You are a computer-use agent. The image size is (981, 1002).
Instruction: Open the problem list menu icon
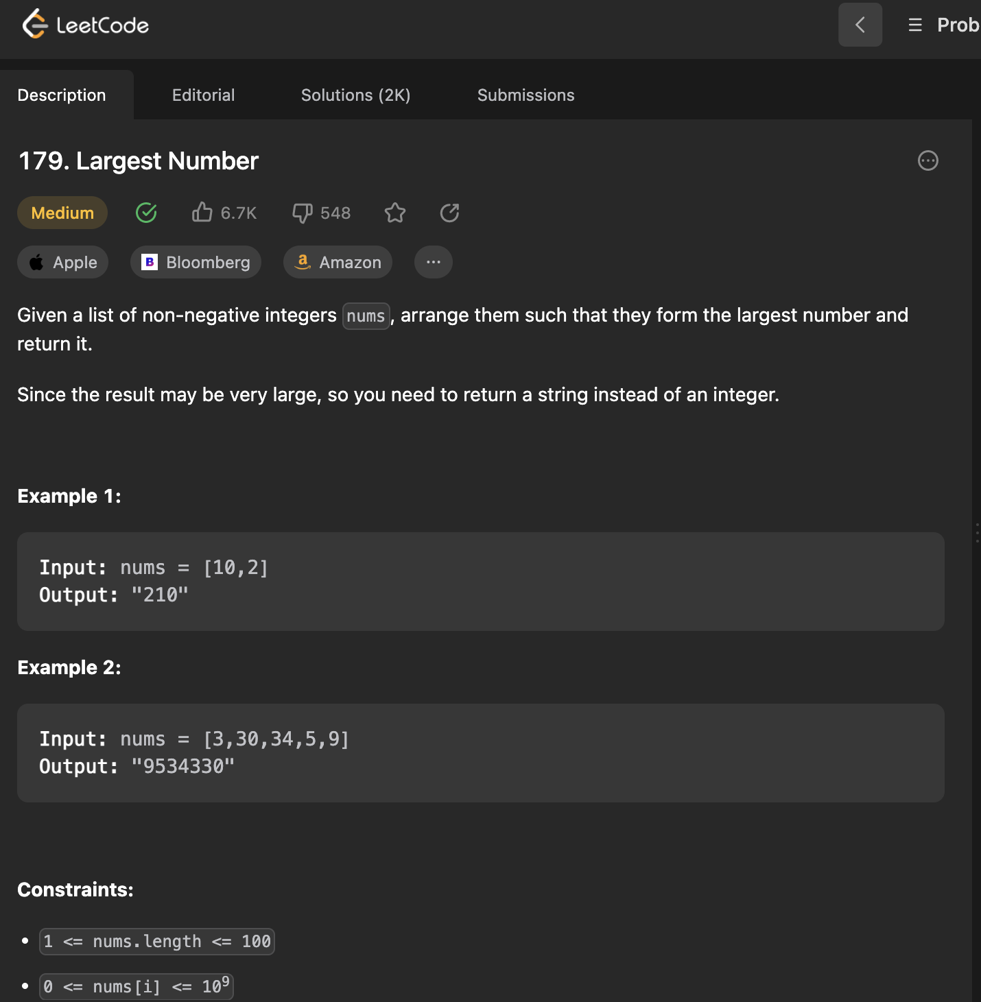pyautogui.click(x=915, y=25)
